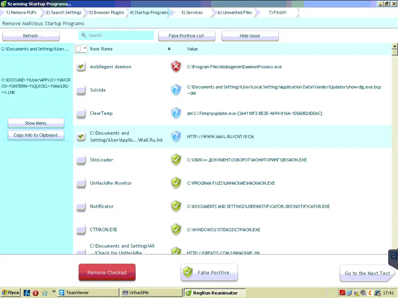The height and width of the screenshot is (298, 398).
Task: Click Copy Info to Clipboard
Action: tap(36, 135)
